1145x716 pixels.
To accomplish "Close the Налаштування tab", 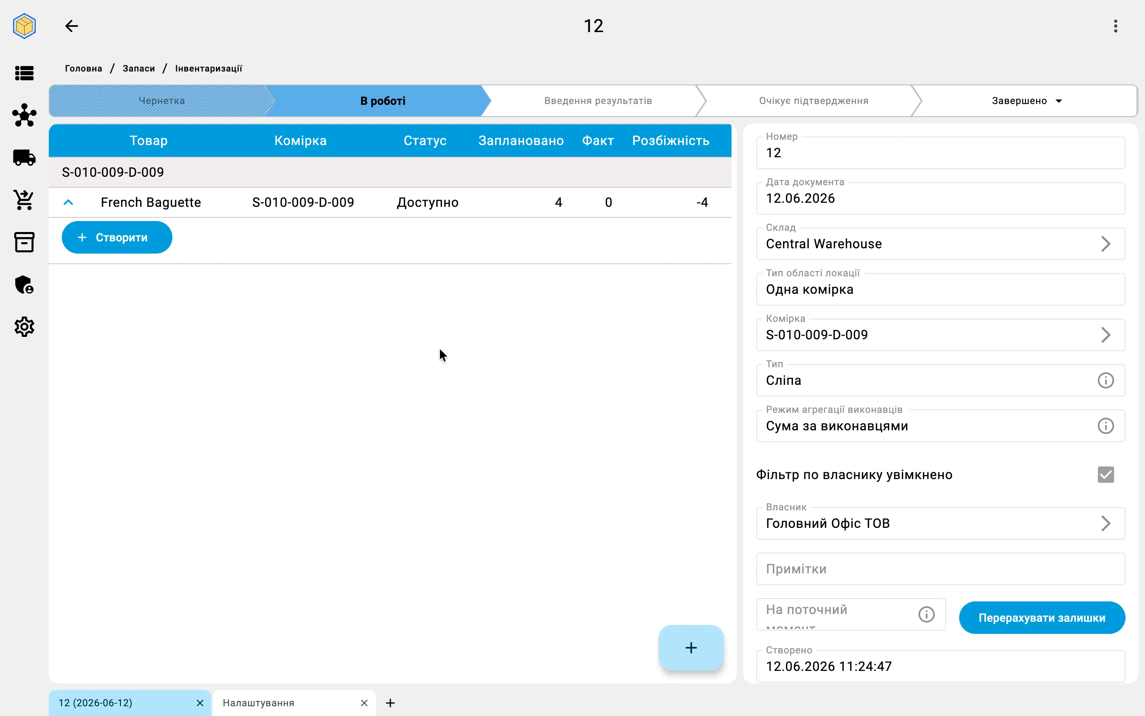I will tap(364, 703).
